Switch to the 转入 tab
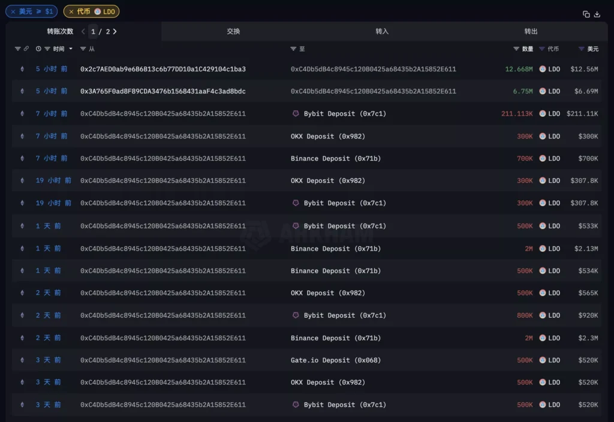614x422 pixels. (382, 31)
